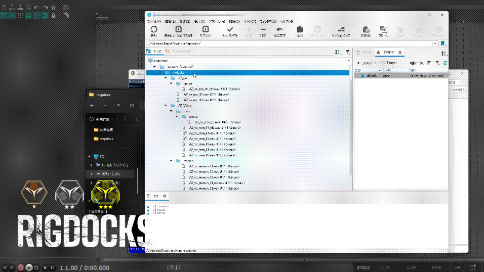The height and width of the screenshot is (272, 484).
Task: Click the クローン clone icon in toolbar
Action: coord(384,30)
